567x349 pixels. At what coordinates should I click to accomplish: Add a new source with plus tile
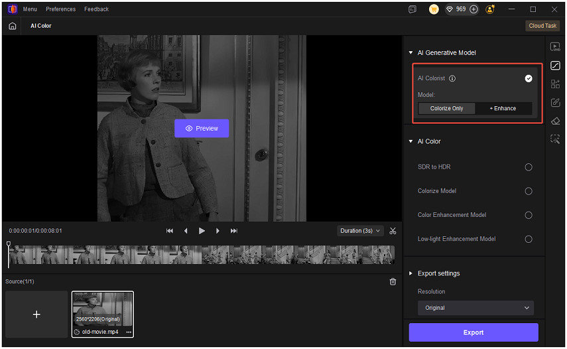[36, 314]
